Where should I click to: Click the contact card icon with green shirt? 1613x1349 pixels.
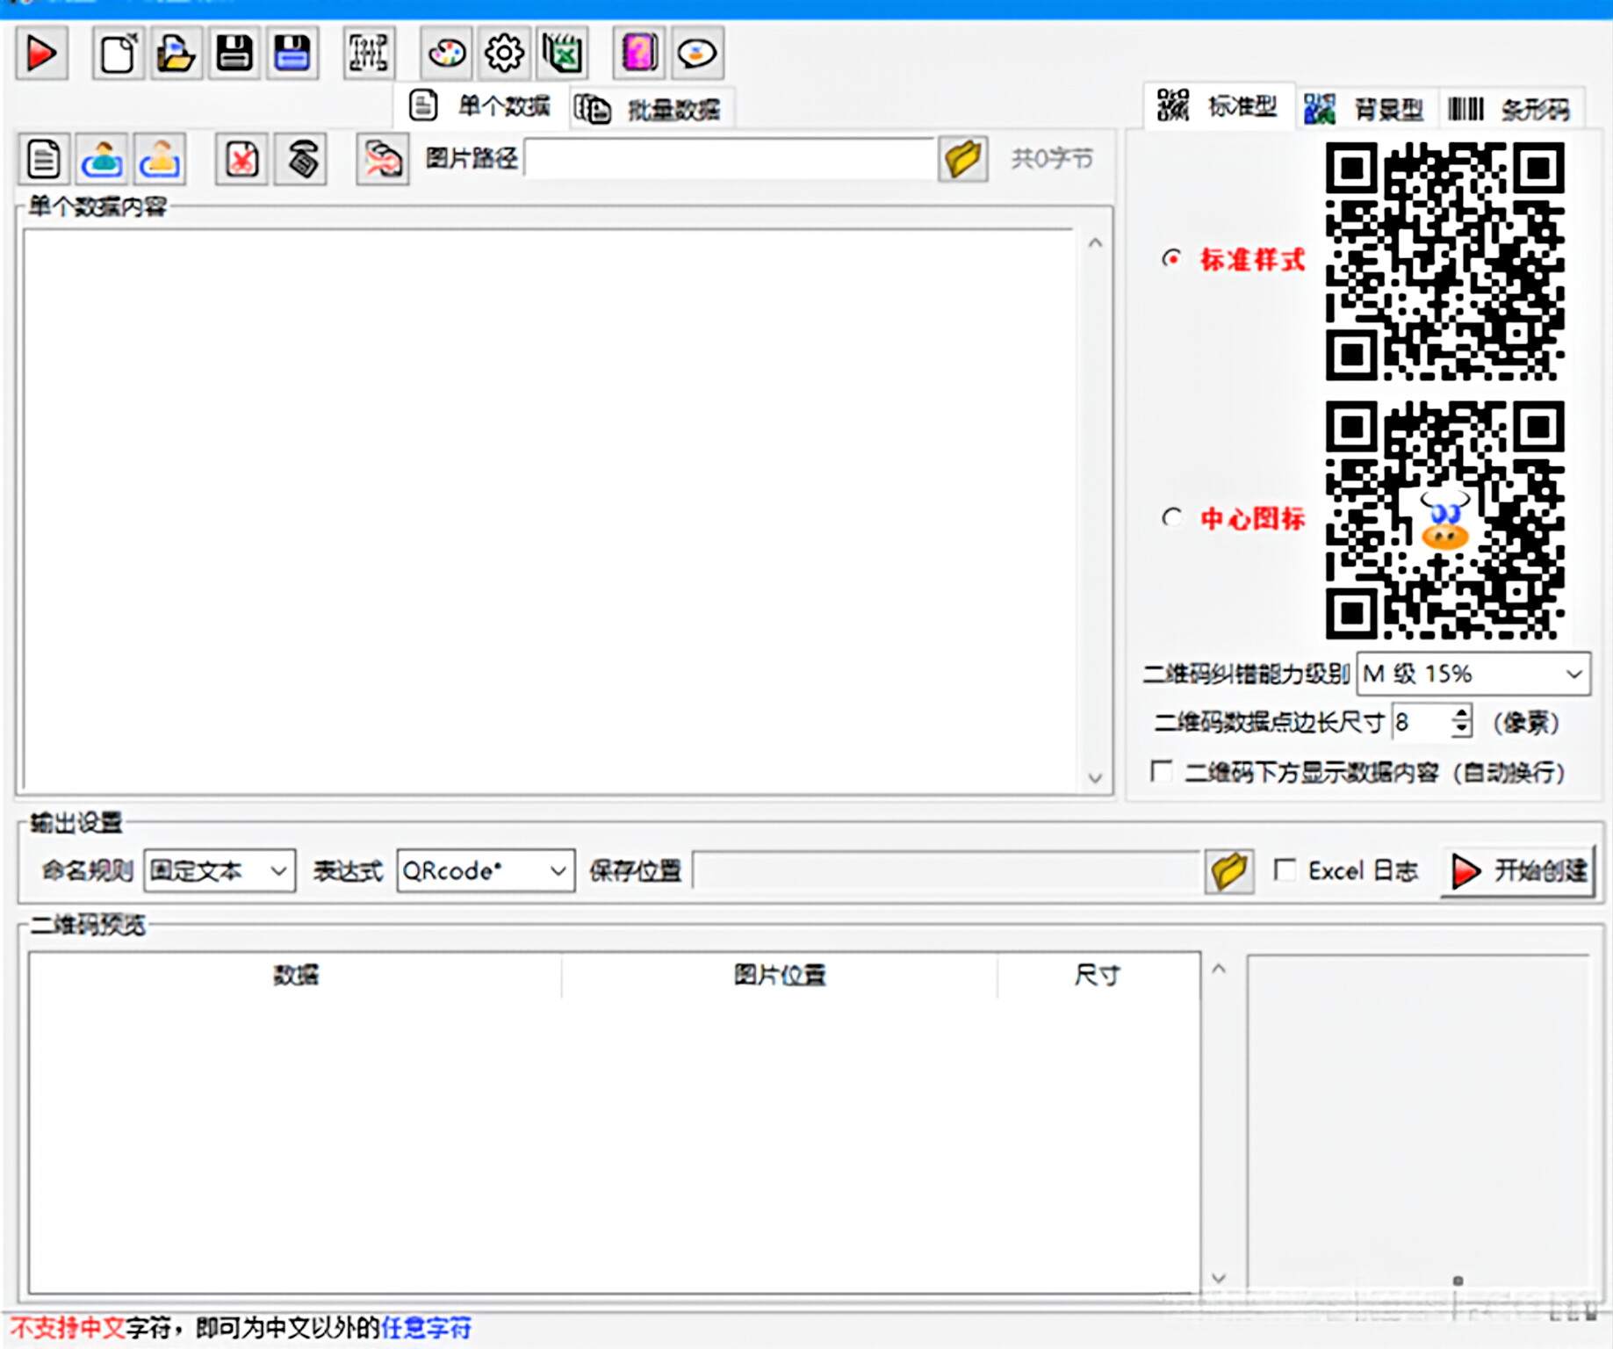102,159
